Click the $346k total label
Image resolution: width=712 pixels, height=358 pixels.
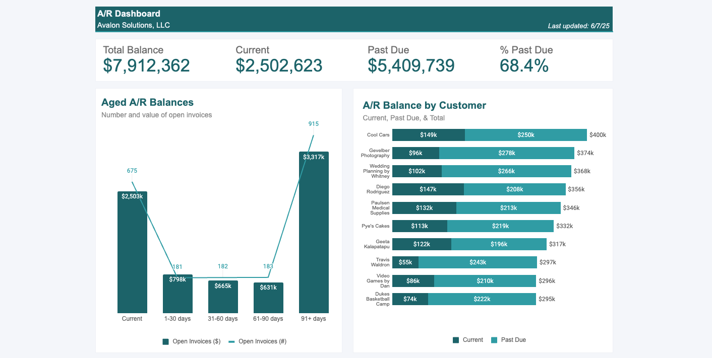click(x=571, y=208)
